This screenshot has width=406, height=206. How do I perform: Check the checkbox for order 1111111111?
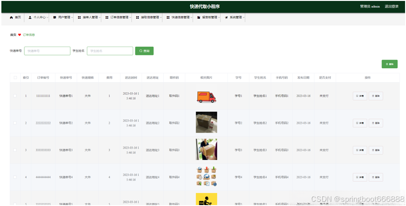tap(15, 96)
